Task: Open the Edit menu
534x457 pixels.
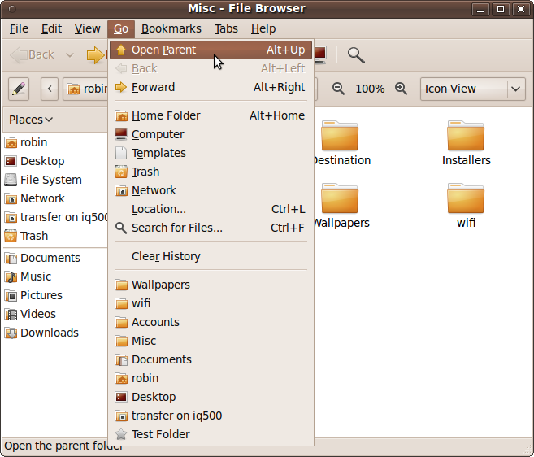Action: [51, 28]
